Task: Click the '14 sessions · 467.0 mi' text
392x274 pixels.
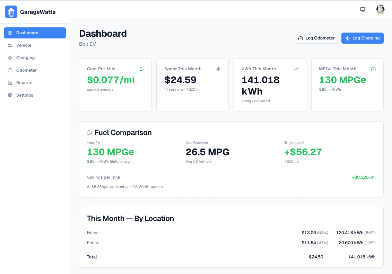Action: pos(182,89)
